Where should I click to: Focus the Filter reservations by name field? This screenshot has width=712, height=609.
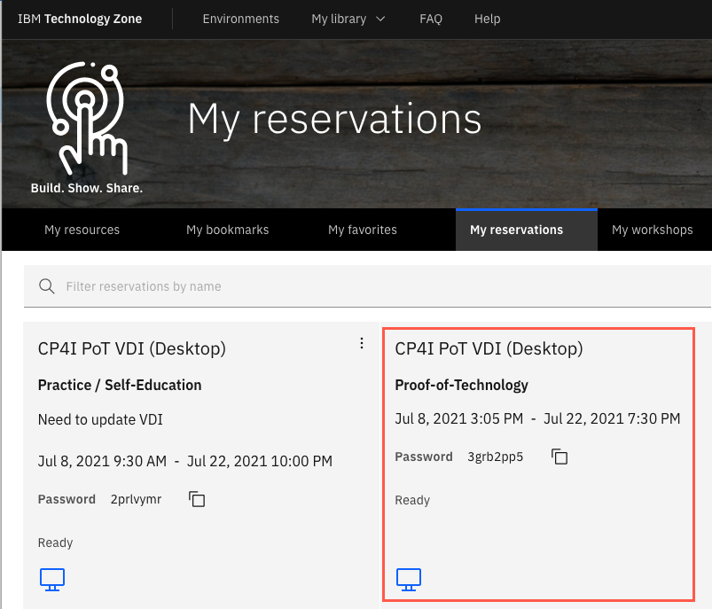pyautogui.click(x=367, y=286)
